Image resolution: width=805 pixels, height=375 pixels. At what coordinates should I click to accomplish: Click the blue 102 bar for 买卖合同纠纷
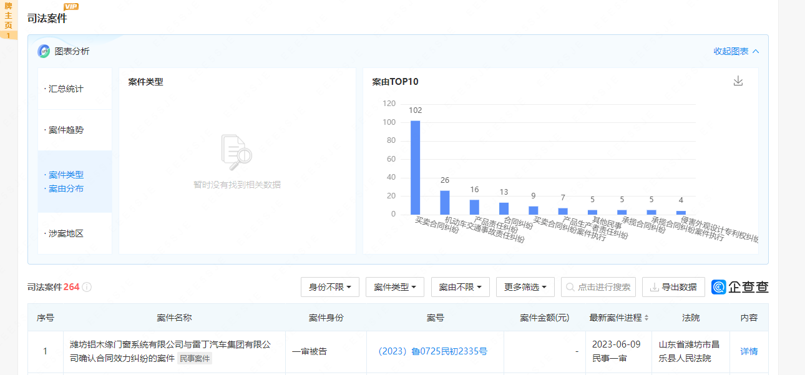point(415,167)
